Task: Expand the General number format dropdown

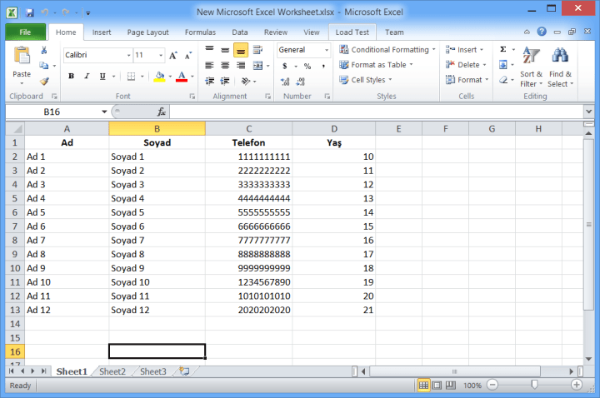Action: [326, 50]
